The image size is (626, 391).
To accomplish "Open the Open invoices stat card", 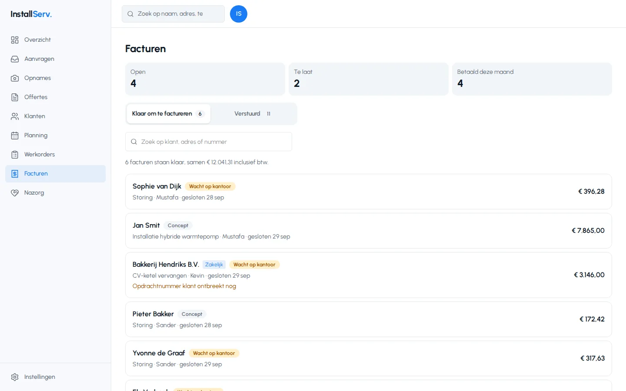I will click(205, 79).
